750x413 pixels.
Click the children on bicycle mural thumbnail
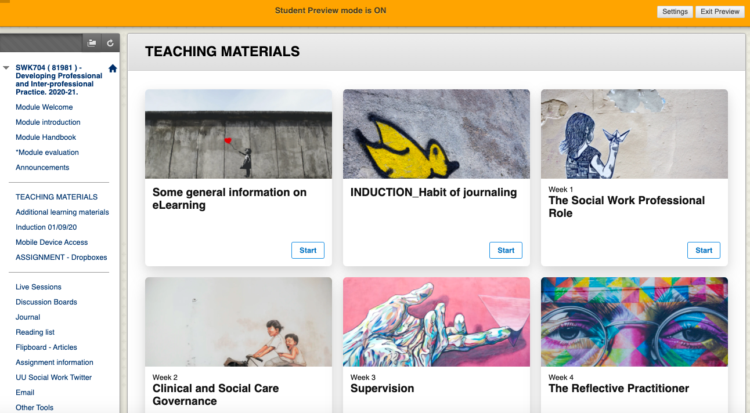click(x=239, y=322)
